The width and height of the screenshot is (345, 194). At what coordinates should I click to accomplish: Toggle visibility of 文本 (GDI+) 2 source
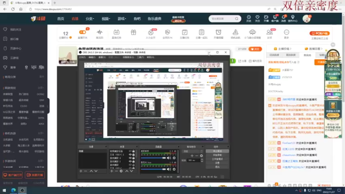(130, 155)
